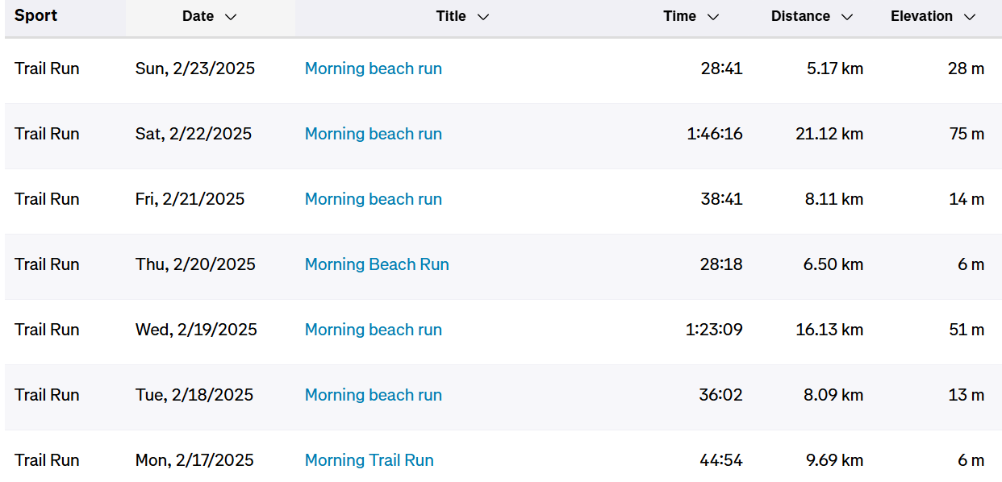Click the 1:23:09 time cell
Viewport: 1002px width, 482px height.
coord(715,330)
